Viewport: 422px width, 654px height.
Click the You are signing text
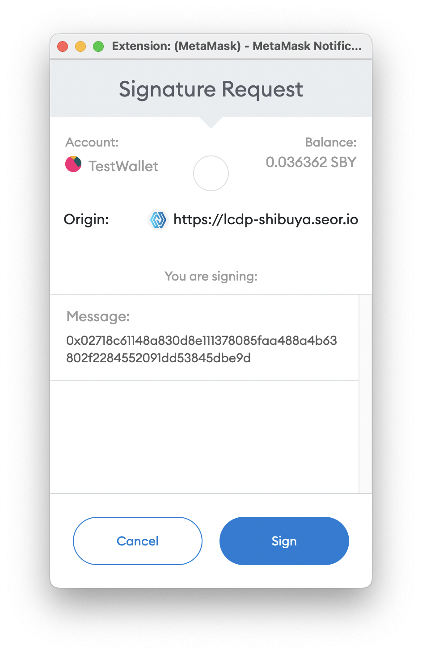(211, 277)
